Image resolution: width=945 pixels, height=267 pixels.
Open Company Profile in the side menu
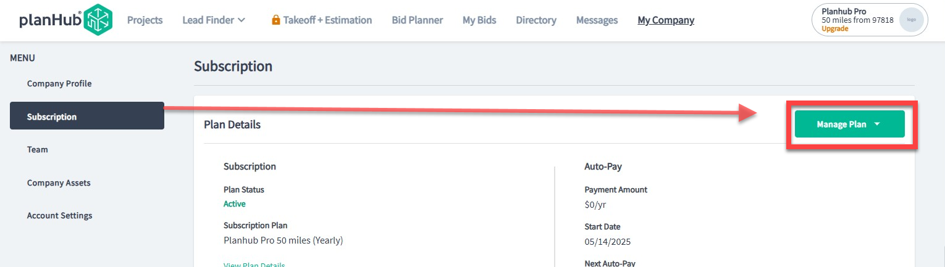[x=59, y=83]
